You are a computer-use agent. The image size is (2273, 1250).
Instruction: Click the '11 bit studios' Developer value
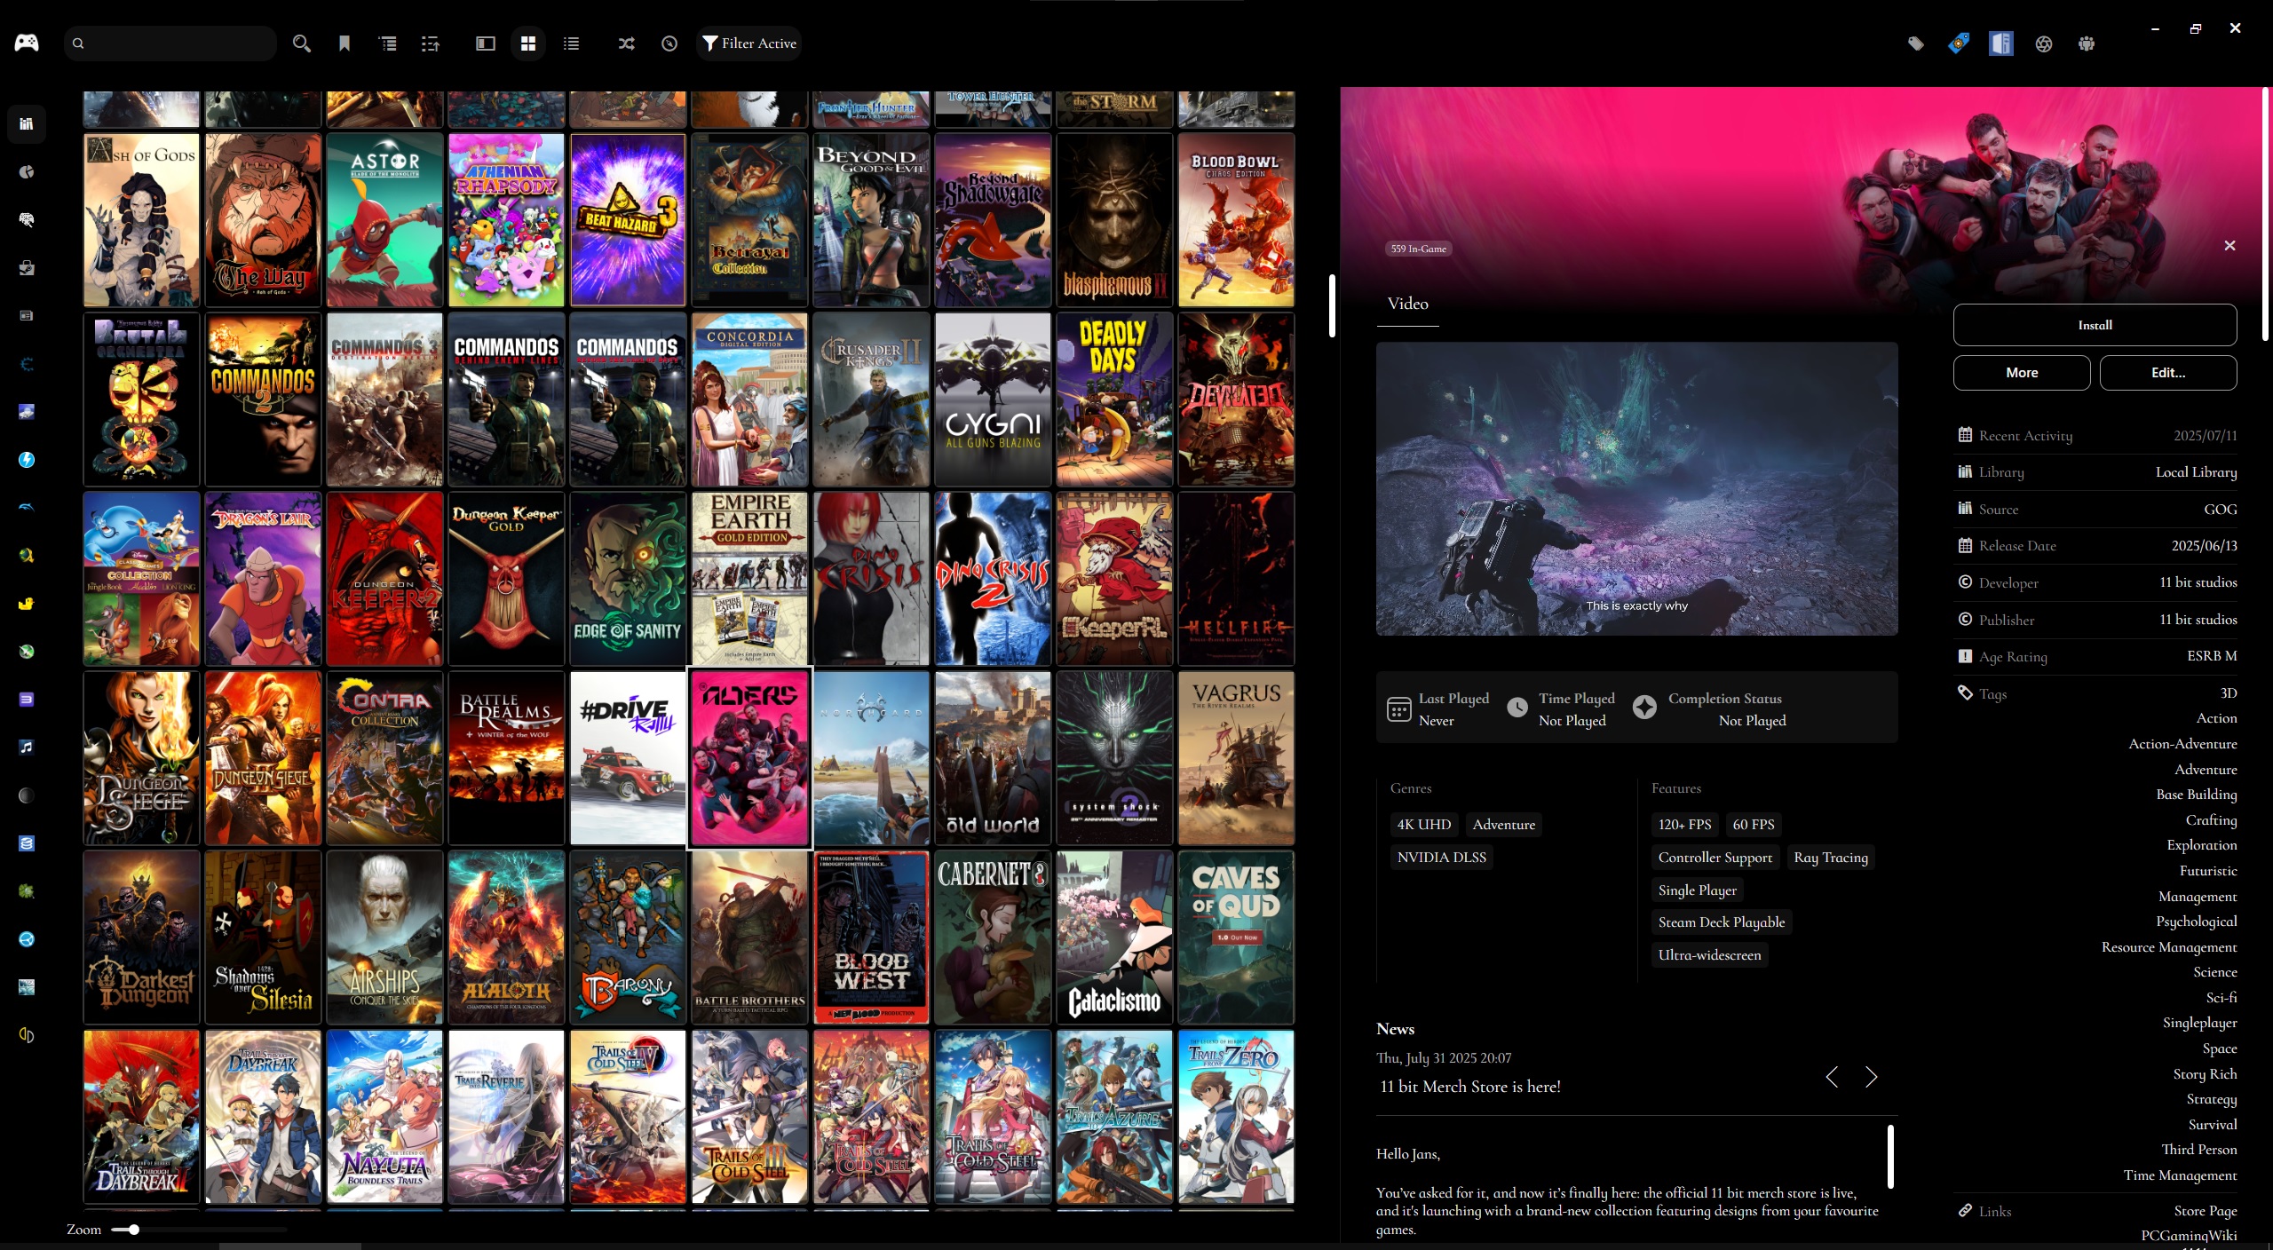[x=2198, y=582]
